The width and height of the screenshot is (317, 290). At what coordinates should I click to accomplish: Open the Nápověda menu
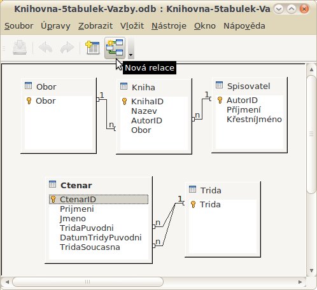tap(244, 26)
